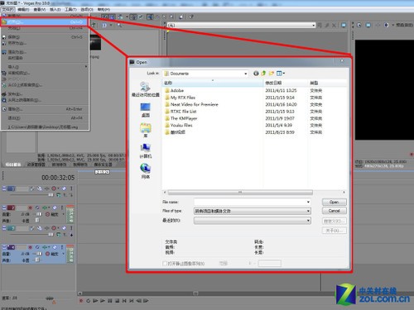Expand the Files of type dropdown
The width and height of the screenshot is (414, 310).
click(253, 211)
